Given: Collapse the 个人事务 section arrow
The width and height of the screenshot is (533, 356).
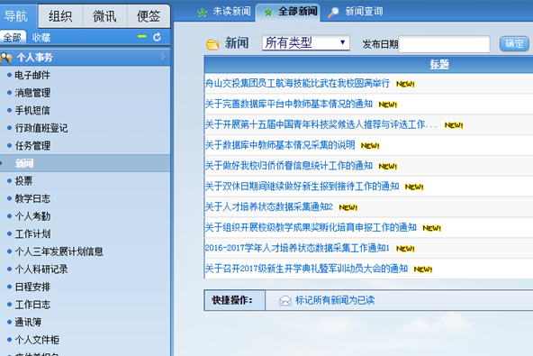Looking at the screenshot, I should 164,57.
